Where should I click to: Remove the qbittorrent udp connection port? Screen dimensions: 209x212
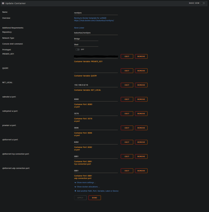141,171
